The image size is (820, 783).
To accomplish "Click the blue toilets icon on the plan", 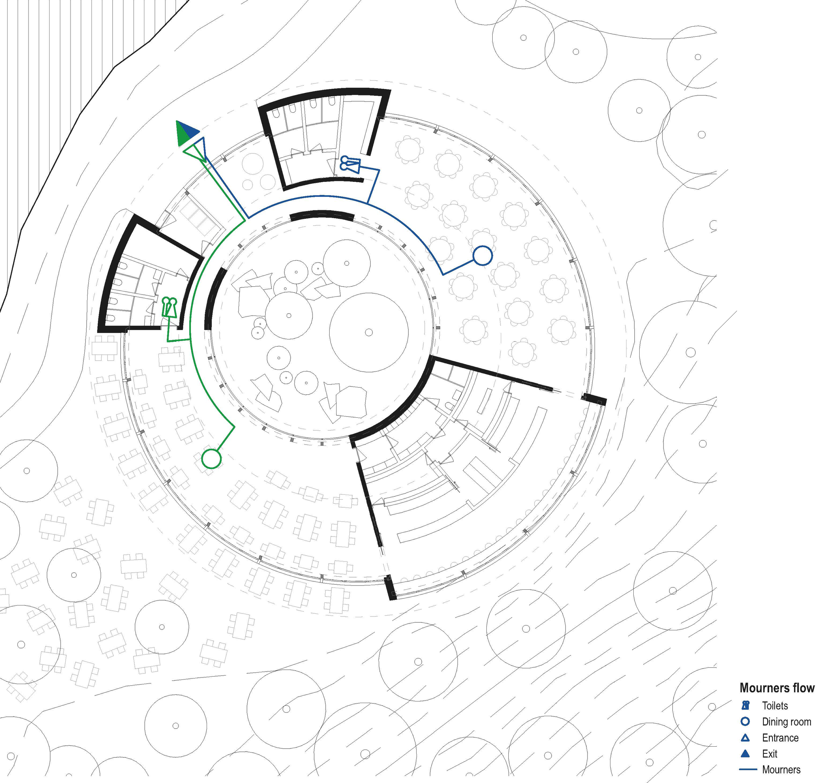I will (350, 164).
